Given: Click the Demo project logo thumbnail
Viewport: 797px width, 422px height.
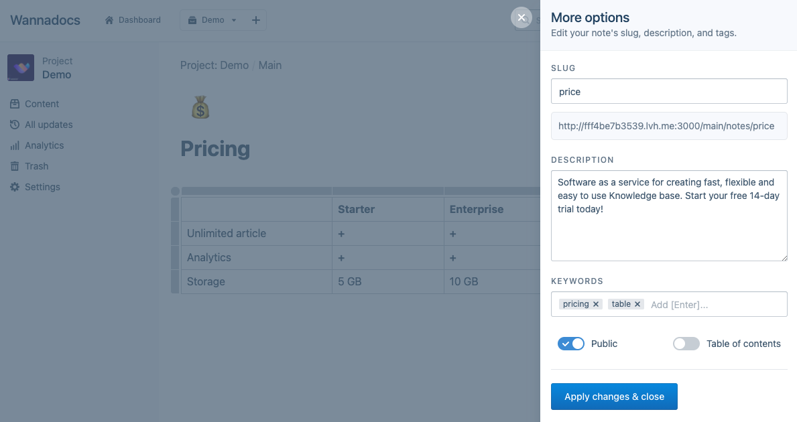Looking at the screenshot, I should [x=21, y=68].
